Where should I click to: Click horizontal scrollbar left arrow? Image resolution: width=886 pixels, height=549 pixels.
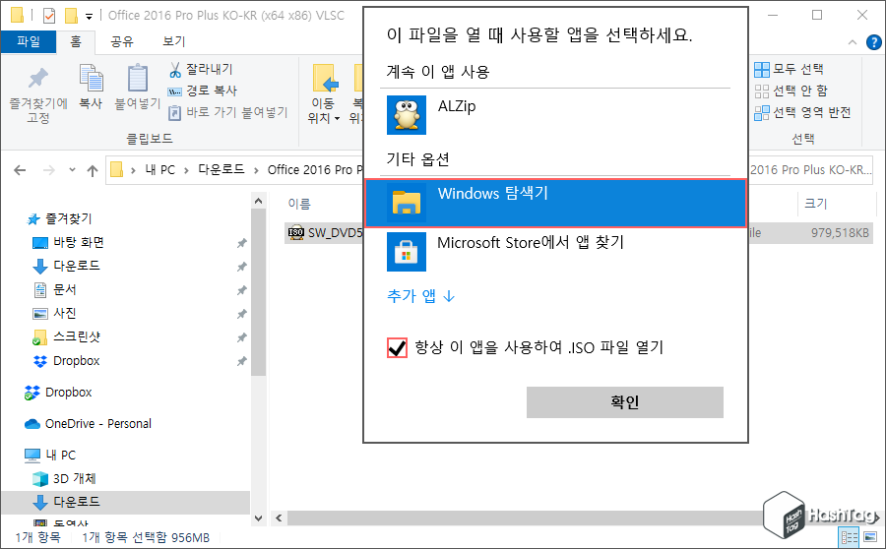click(279, 518)
